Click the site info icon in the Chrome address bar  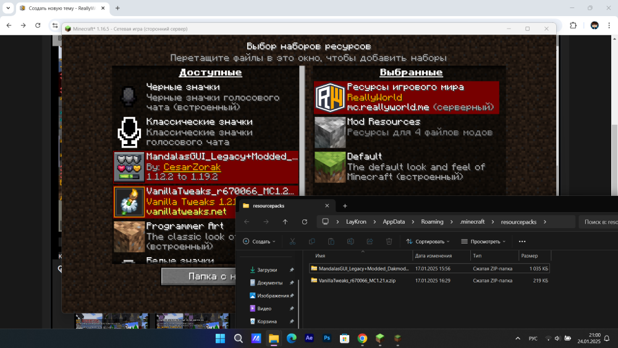[x=55, y=25]
